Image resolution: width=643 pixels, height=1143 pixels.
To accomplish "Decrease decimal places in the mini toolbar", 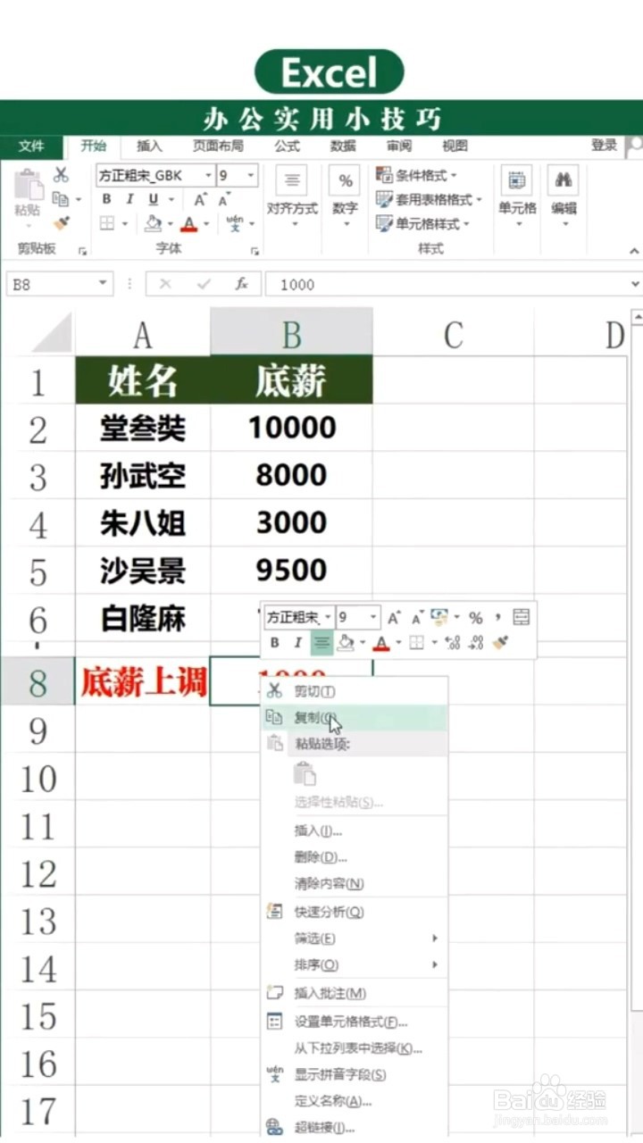I will [476, 643].
